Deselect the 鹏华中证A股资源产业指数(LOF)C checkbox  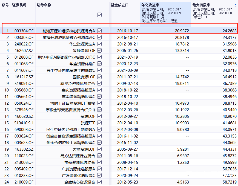(x=99, y=57)
